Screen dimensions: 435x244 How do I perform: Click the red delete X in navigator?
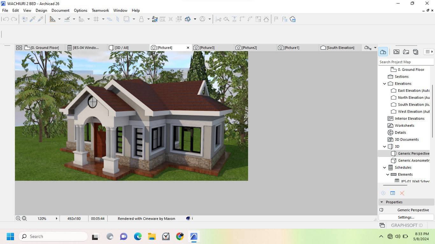pos(402,193)
